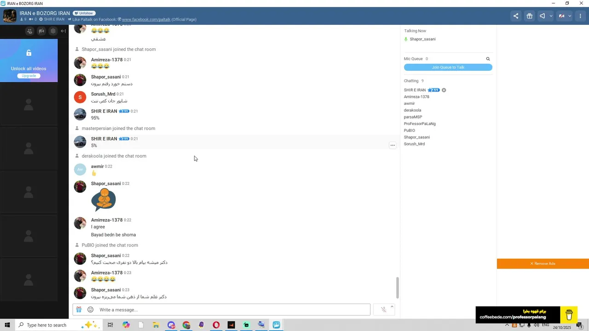Open video panel settings gear
Screen dimensions: 589x331
[53, 31]
